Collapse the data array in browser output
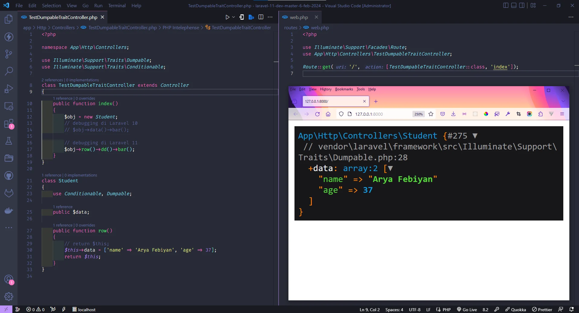 pyautogui.click(x=390, y=169)
